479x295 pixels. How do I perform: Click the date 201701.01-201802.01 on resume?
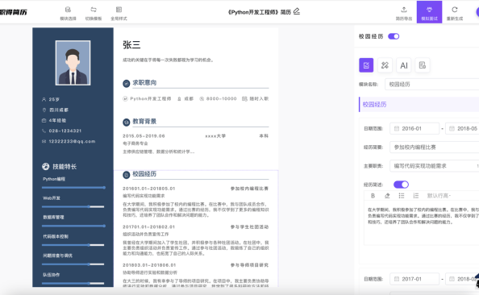coord(148,227)
